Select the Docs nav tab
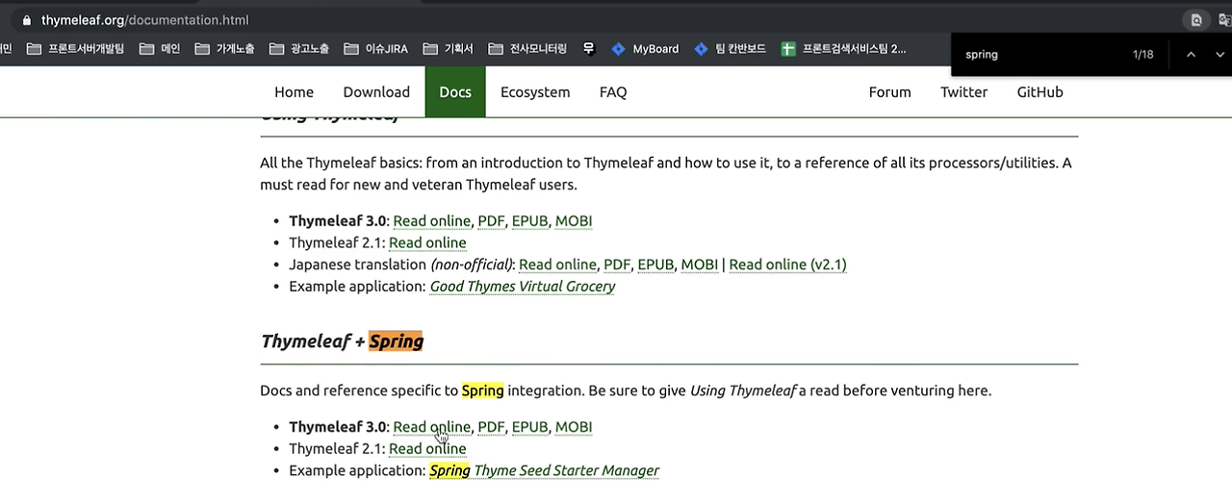This screenshot has width=1232, height=504. coord(455,92)
